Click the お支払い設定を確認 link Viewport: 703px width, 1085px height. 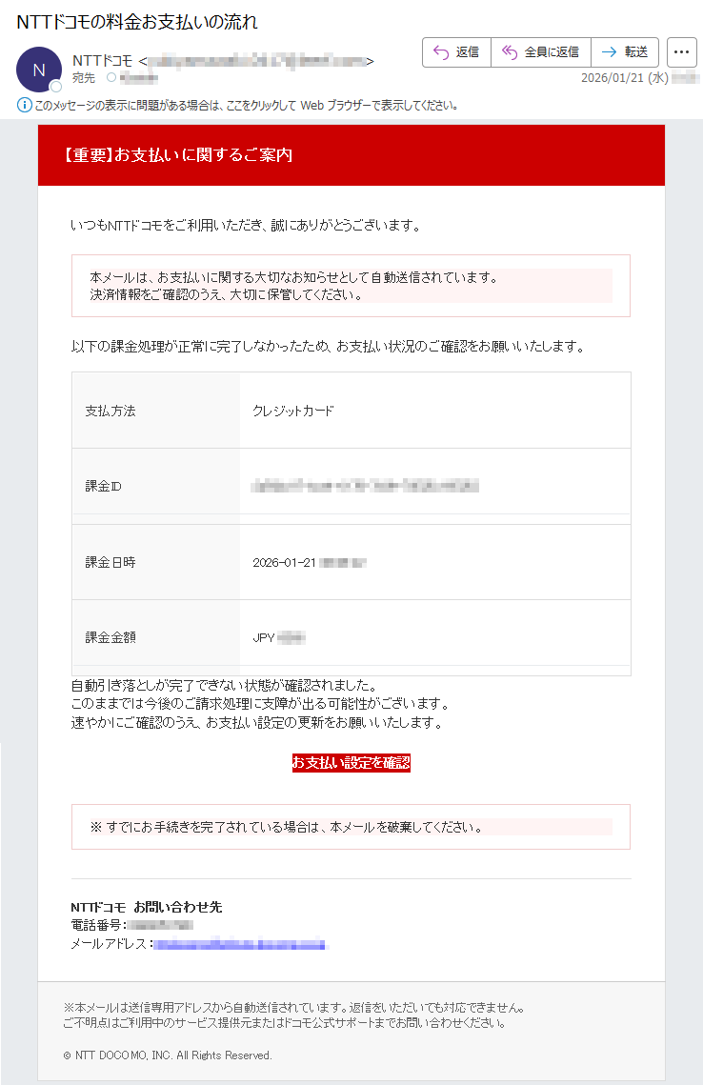[351, 762]
